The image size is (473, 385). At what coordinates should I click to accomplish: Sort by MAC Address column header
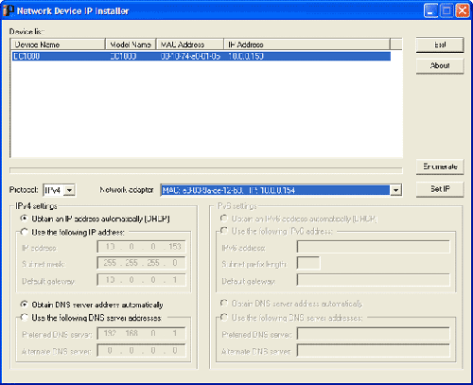click(190, 44)
